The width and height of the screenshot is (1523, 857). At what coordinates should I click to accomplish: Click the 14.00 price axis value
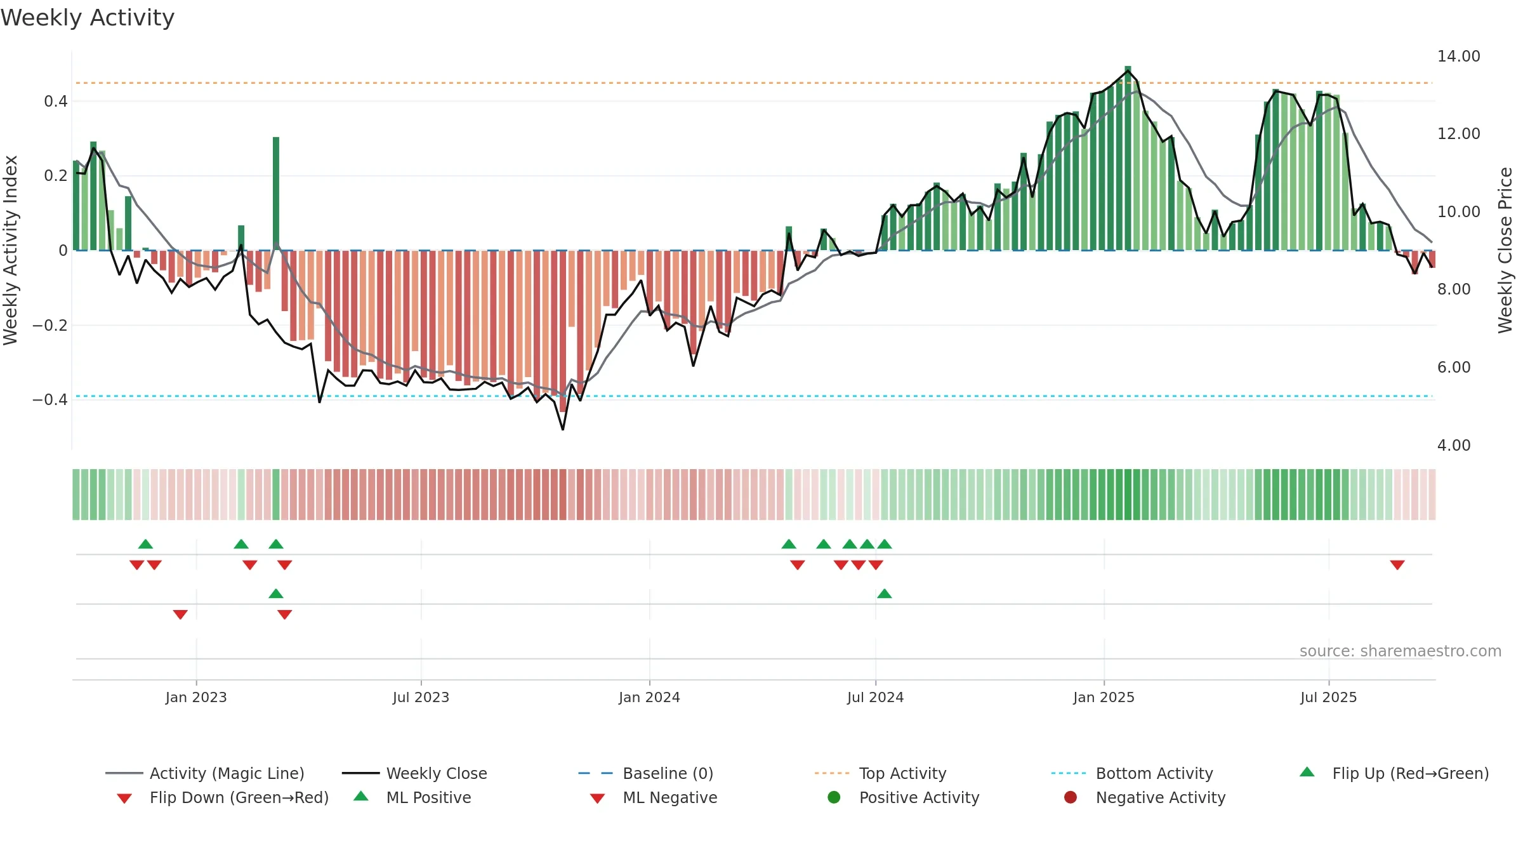click(1458, 56)
